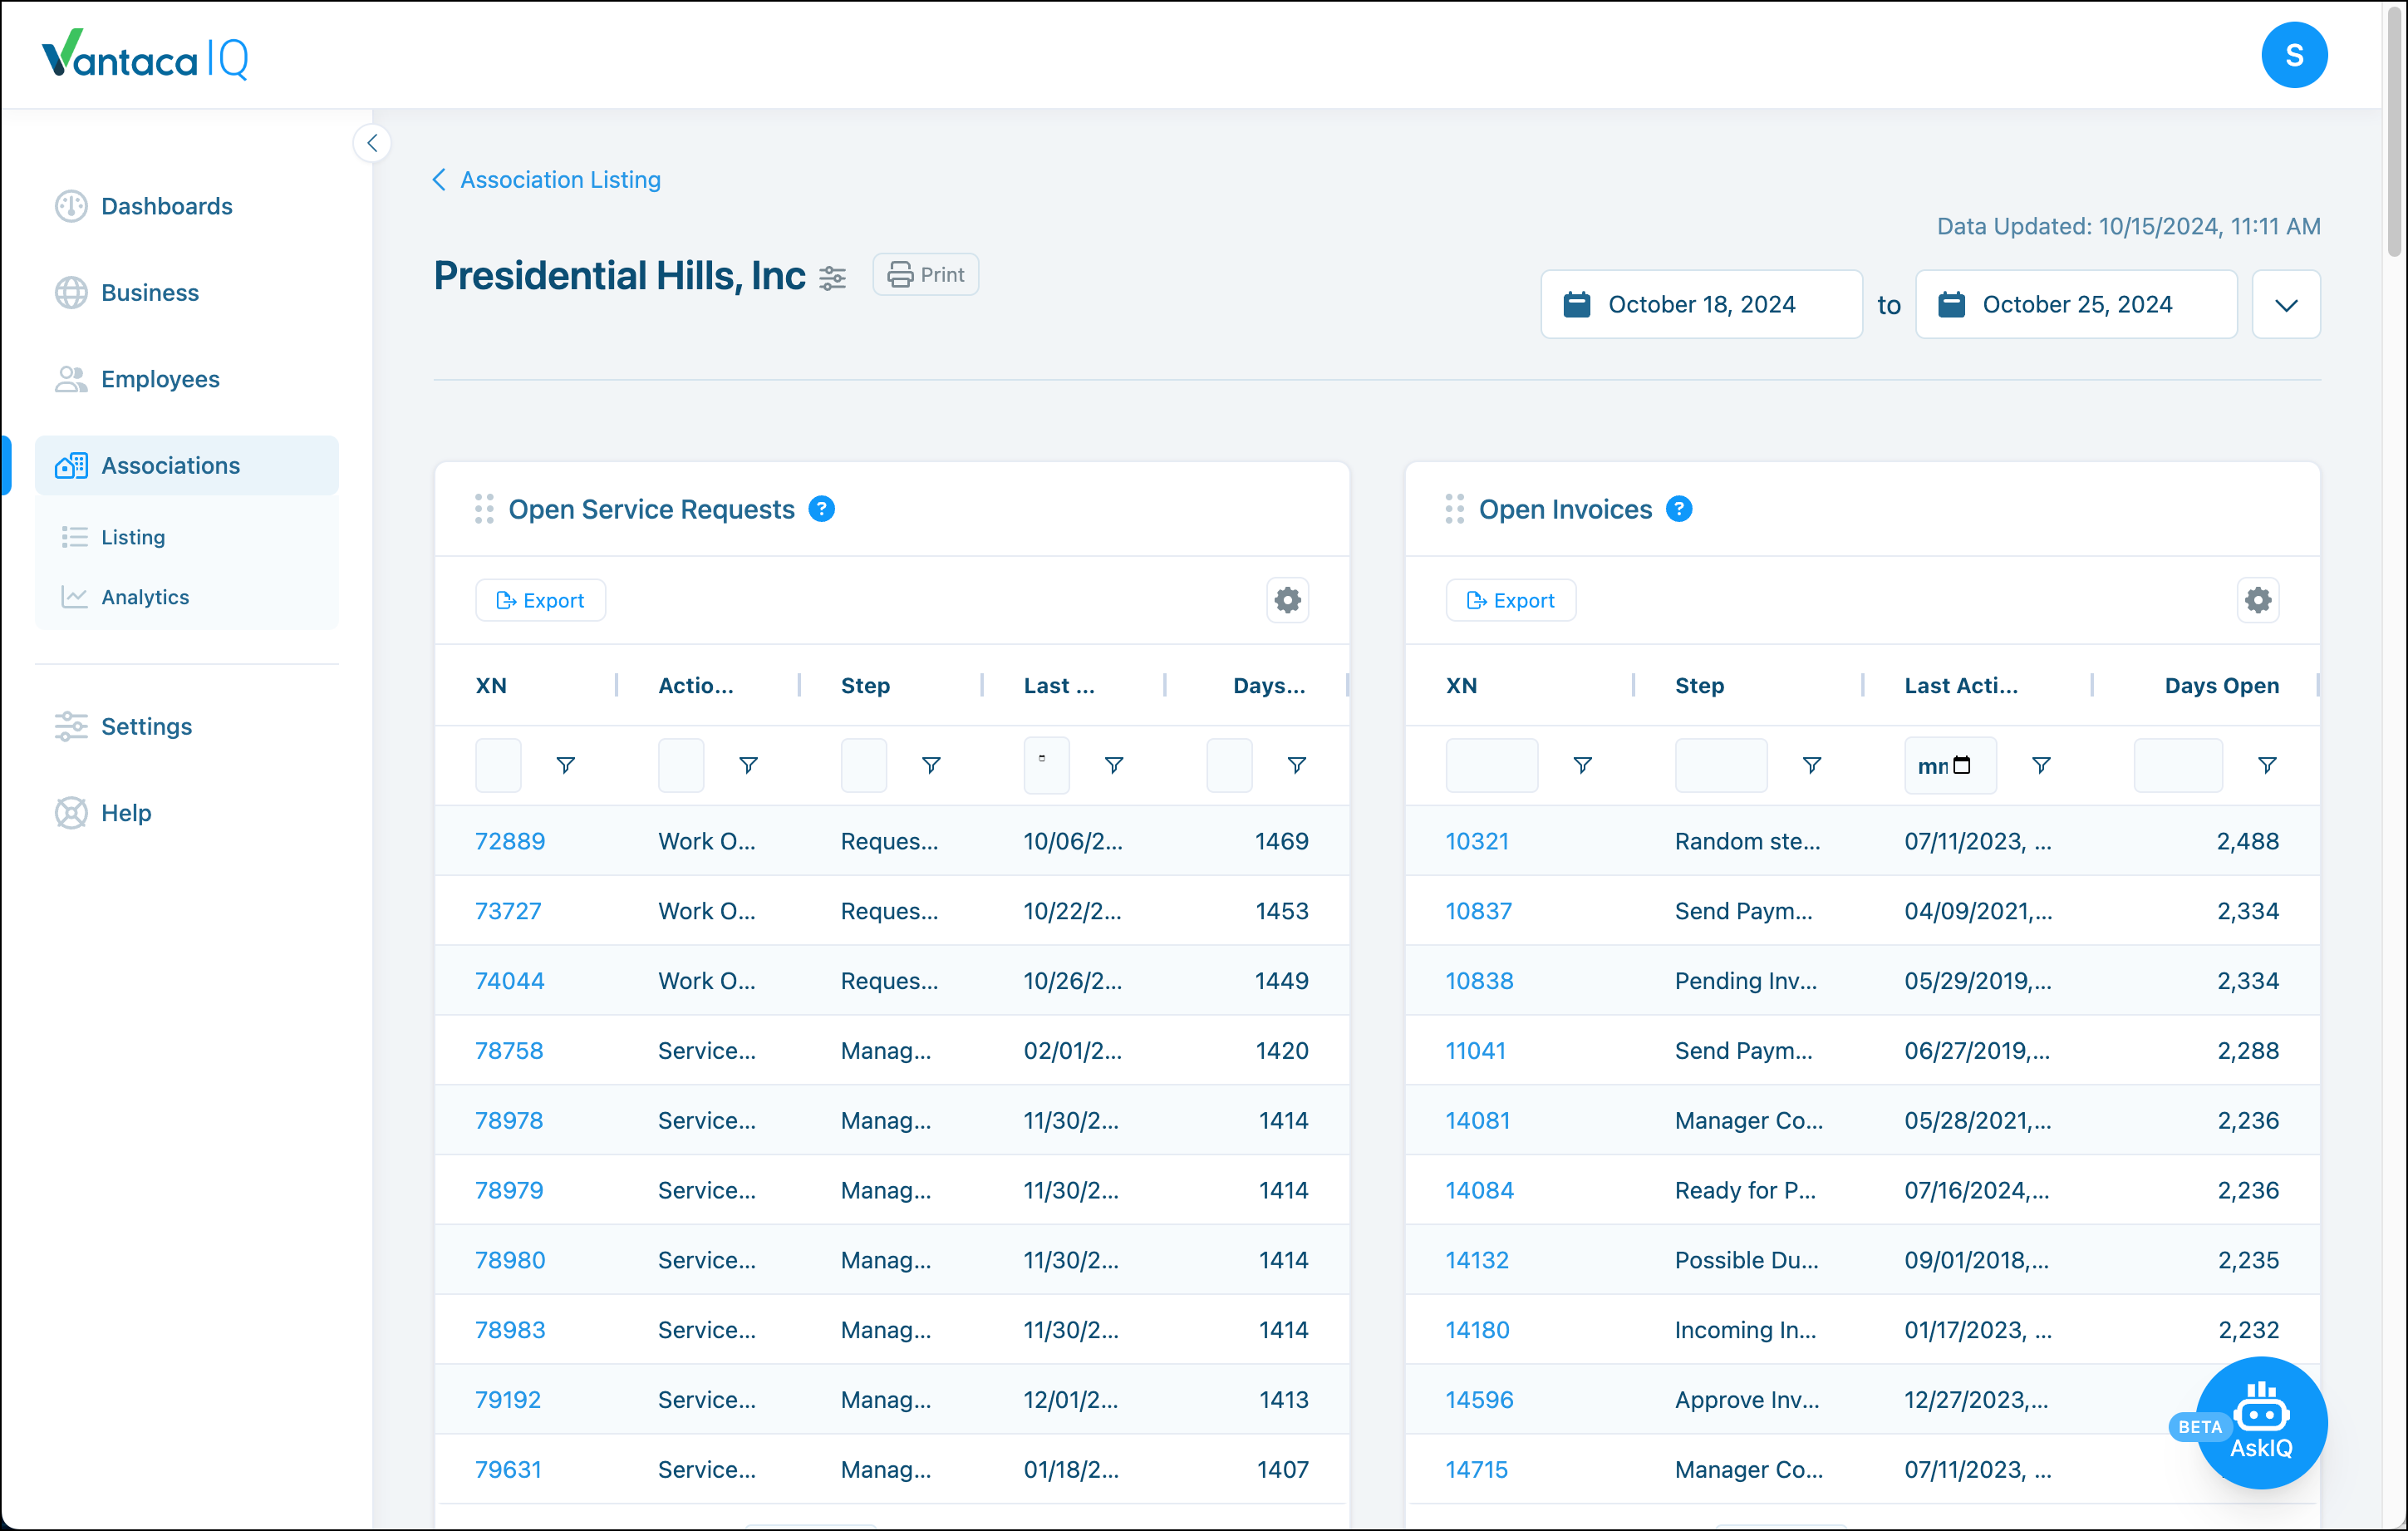The image size is (2408, 1531).
Task: Click the XN filter input field in Open Invoices
Action: (1491, 765)
